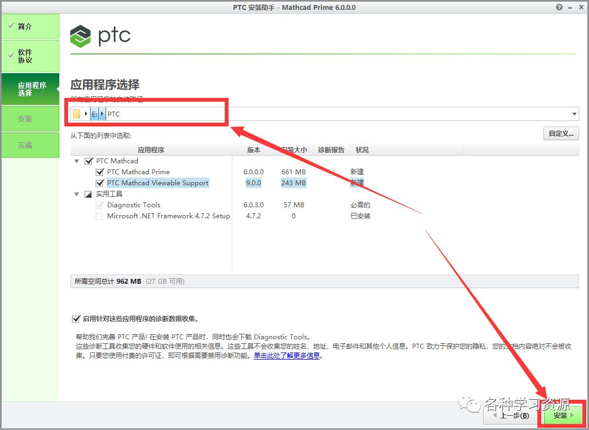Click the help question mark icon

click(559, 7)
